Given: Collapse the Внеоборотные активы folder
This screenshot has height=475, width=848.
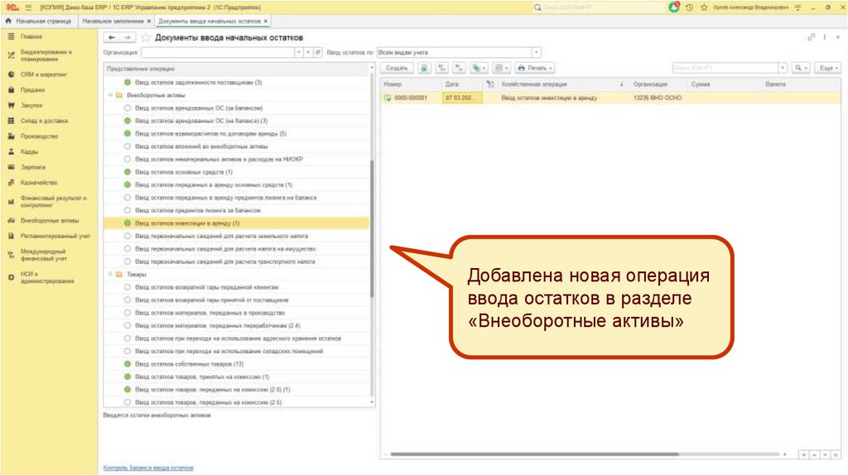Looking at the screenshot, I should (x=110, y=96).
